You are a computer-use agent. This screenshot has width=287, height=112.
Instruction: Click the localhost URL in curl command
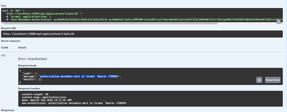click(x=42, y=14)
